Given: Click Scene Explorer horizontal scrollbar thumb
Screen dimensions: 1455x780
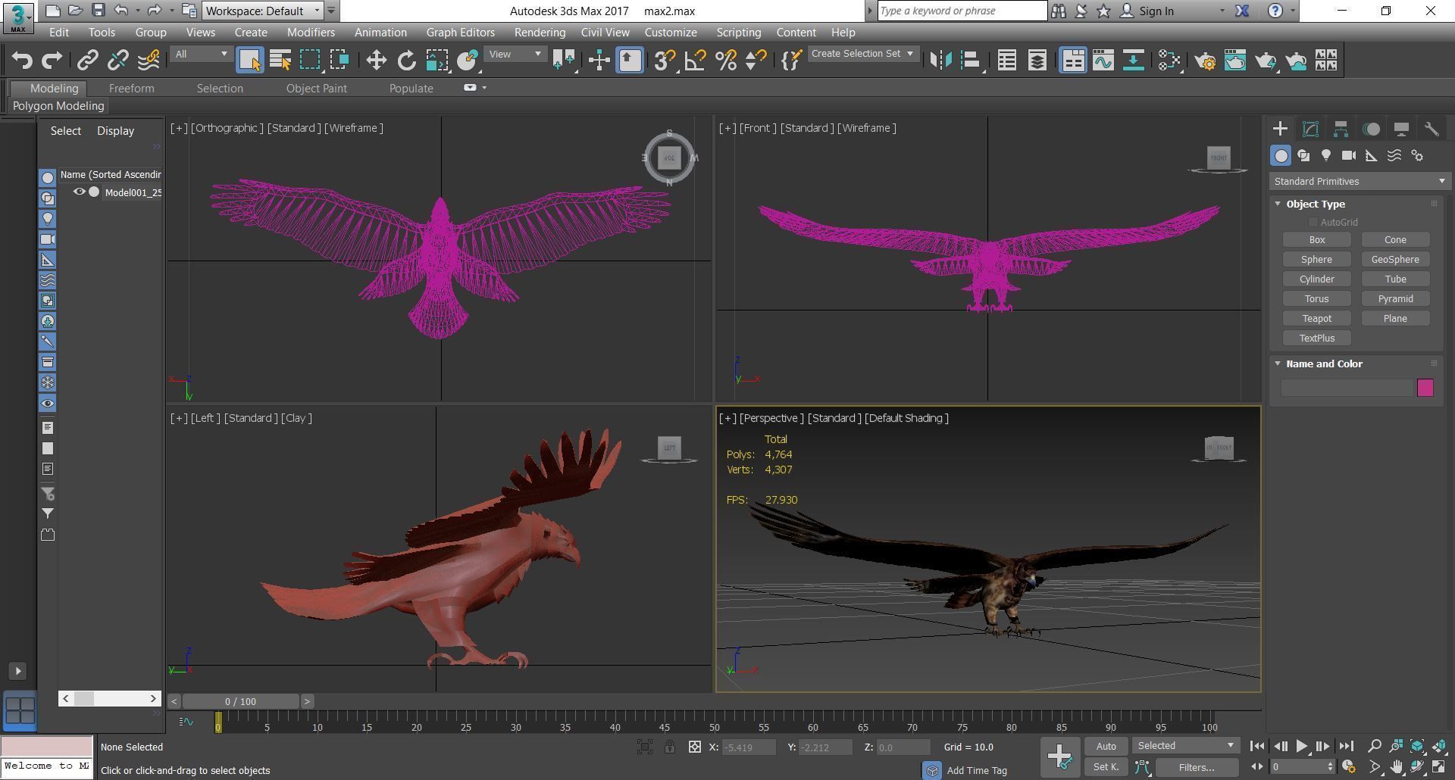Looking at the screenshot, I should [83, 698].
